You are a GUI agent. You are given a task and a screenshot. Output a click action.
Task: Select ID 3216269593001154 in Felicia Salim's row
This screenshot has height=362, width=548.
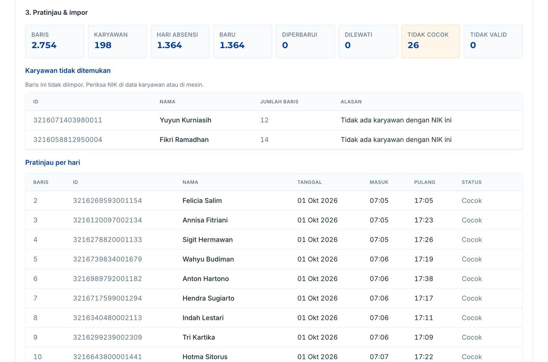pos(108,201)
